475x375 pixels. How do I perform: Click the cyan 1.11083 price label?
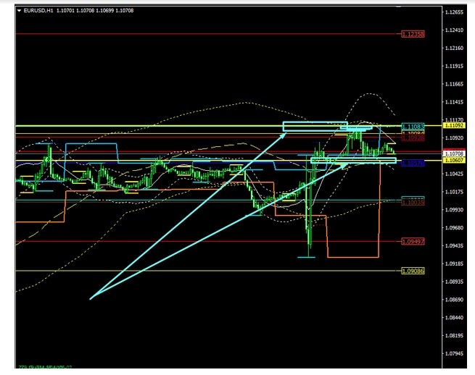pyautogui.click(x=413, y=127)
